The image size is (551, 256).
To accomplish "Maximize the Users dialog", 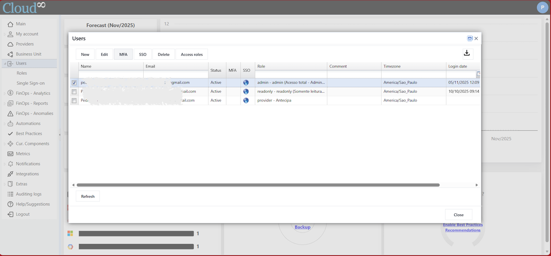I will [470, 39].
